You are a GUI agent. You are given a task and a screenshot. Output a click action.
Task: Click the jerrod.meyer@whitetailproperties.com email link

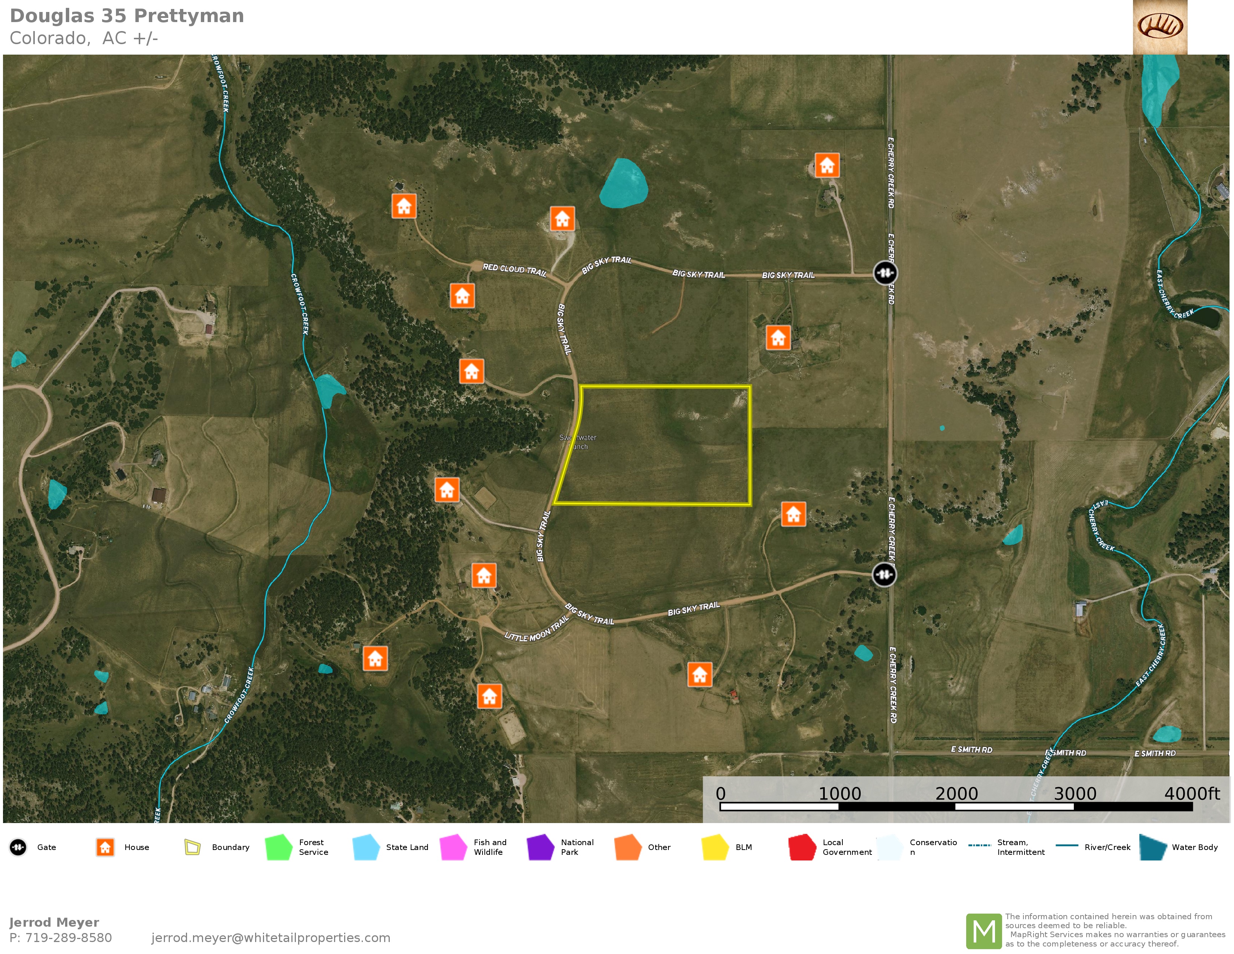coord(271,938)
